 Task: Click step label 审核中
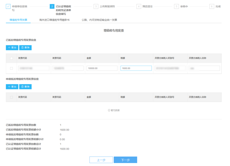pyautogui.click(x=184, y=6)
